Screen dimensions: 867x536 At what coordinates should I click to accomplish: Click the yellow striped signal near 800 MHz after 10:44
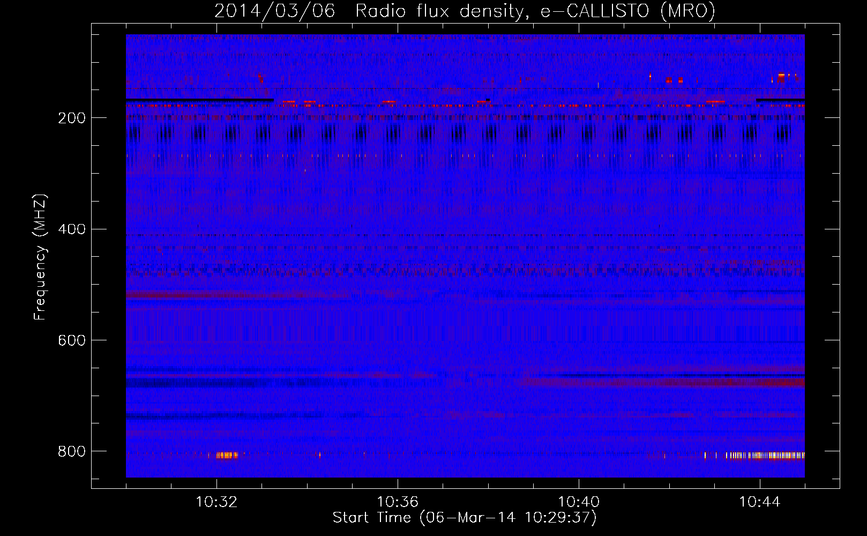(765, 456)
